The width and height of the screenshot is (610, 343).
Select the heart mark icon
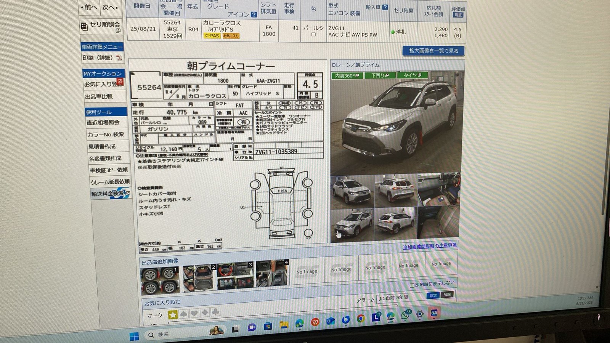(x=194, y=313)
